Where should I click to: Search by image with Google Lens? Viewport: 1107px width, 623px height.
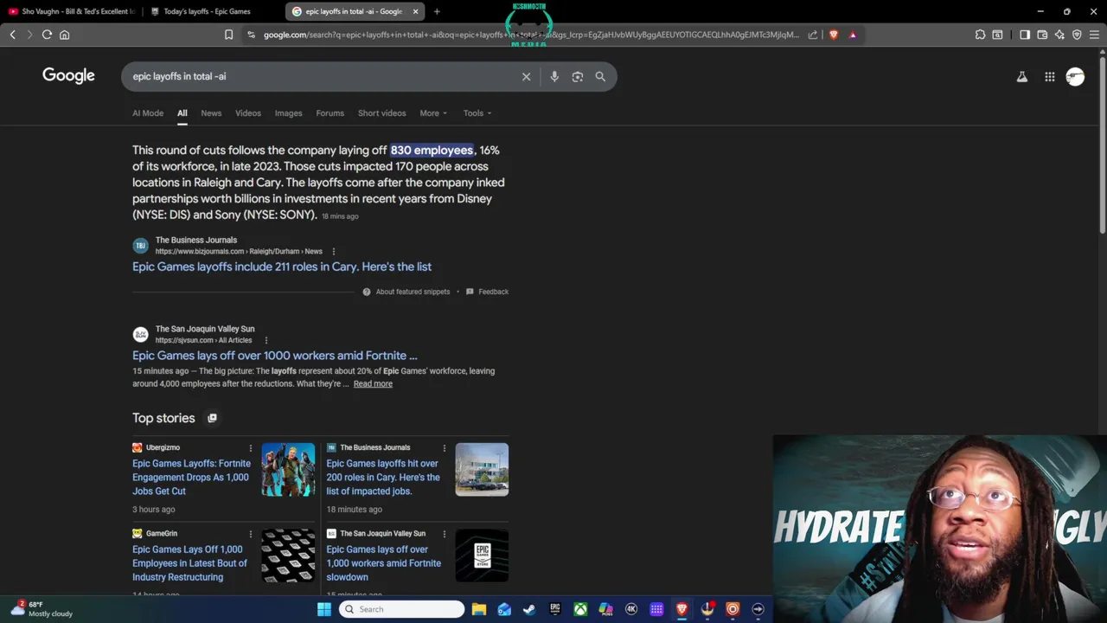click(578, 76)
